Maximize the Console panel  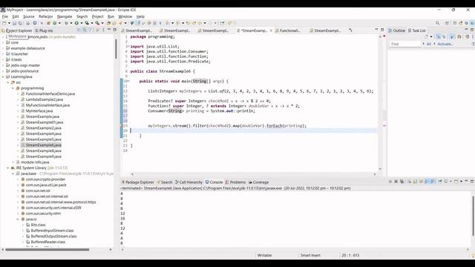[x=472, y=181]
